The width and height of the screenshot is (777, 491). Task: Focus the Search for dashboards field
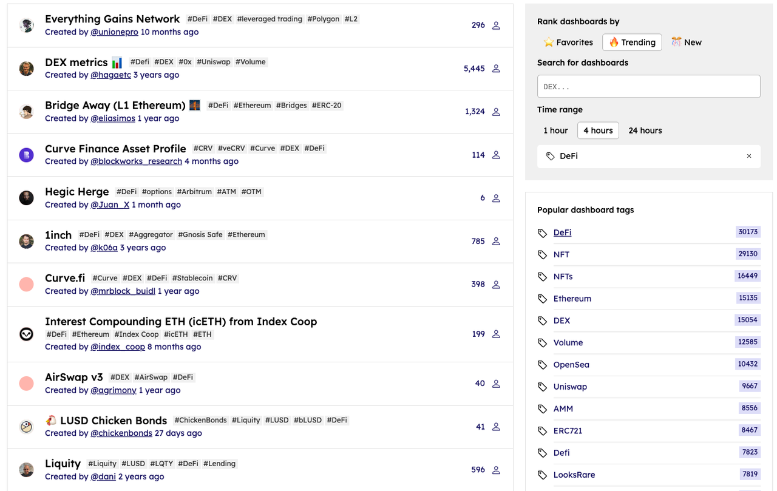coord(648,86)
